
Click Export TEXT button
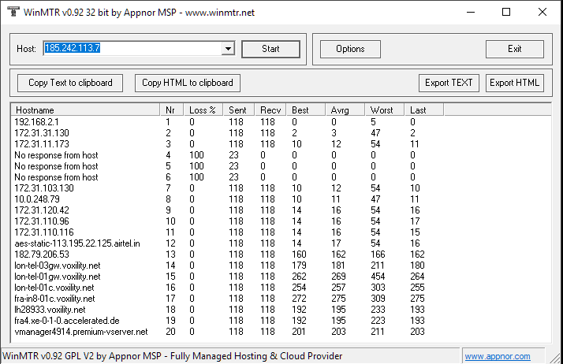click(449, 83)
